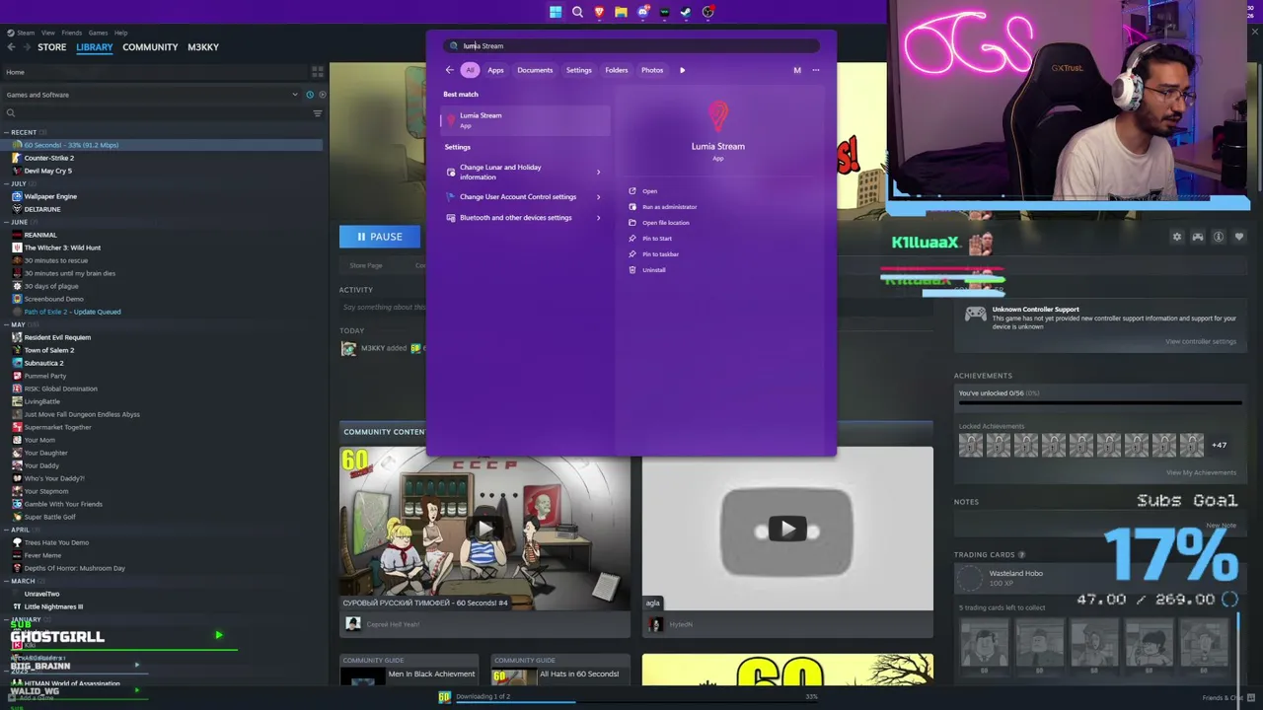Toggle sort by recent clock icon

click(309, 95)
